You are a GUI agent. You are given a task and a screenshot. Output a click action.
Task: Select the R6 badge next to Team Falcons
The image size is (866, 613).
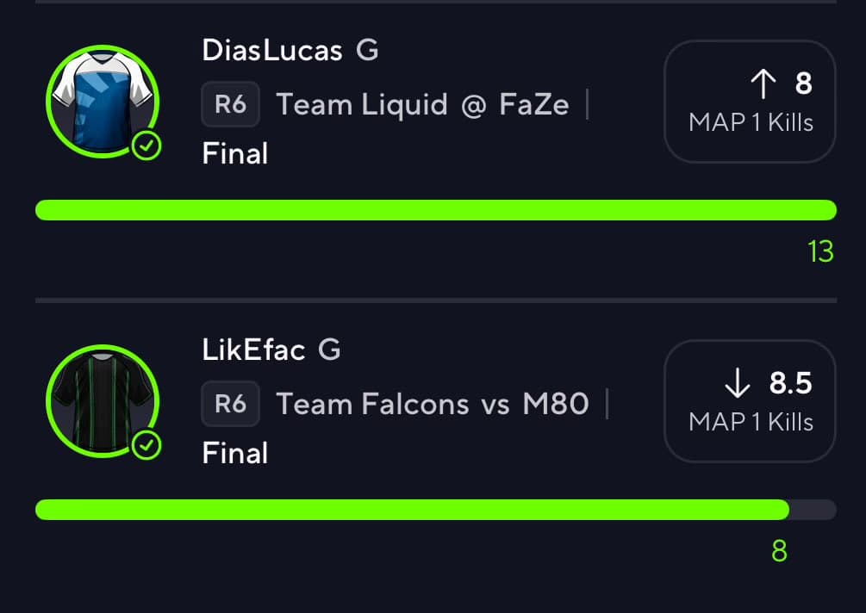tap(230, 404)
